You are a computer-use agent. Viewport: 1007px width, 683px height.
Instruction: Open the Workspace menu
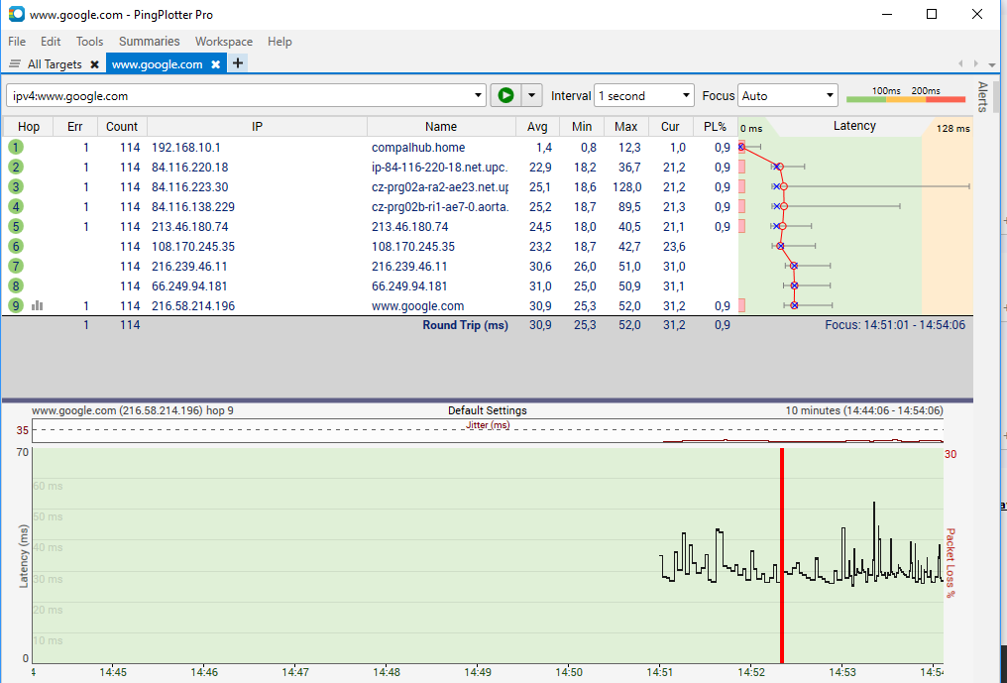point(223,42)
